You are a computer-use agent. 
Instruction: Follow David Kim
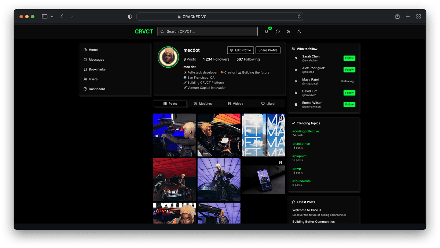(349, 93)
